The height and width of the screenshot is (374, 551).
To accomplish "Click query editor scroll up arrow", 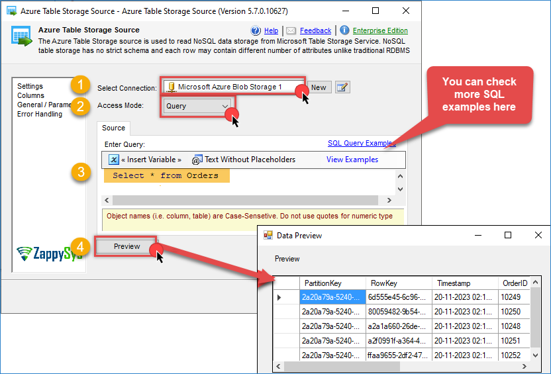I will tap(400, 176).
